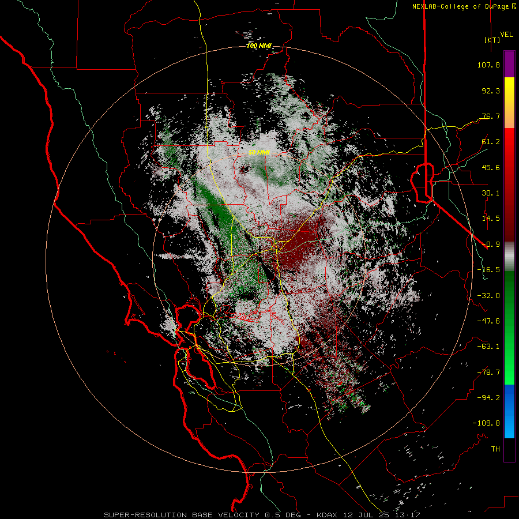
Task: Click the TH legend label
Action: click(495, 449)
